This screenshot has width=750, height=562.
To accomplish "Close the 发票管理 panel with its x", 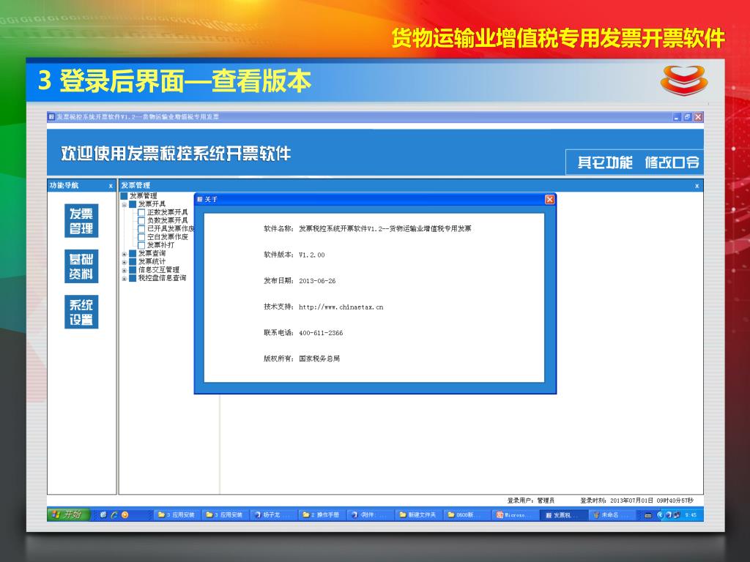I will point(697,186).
